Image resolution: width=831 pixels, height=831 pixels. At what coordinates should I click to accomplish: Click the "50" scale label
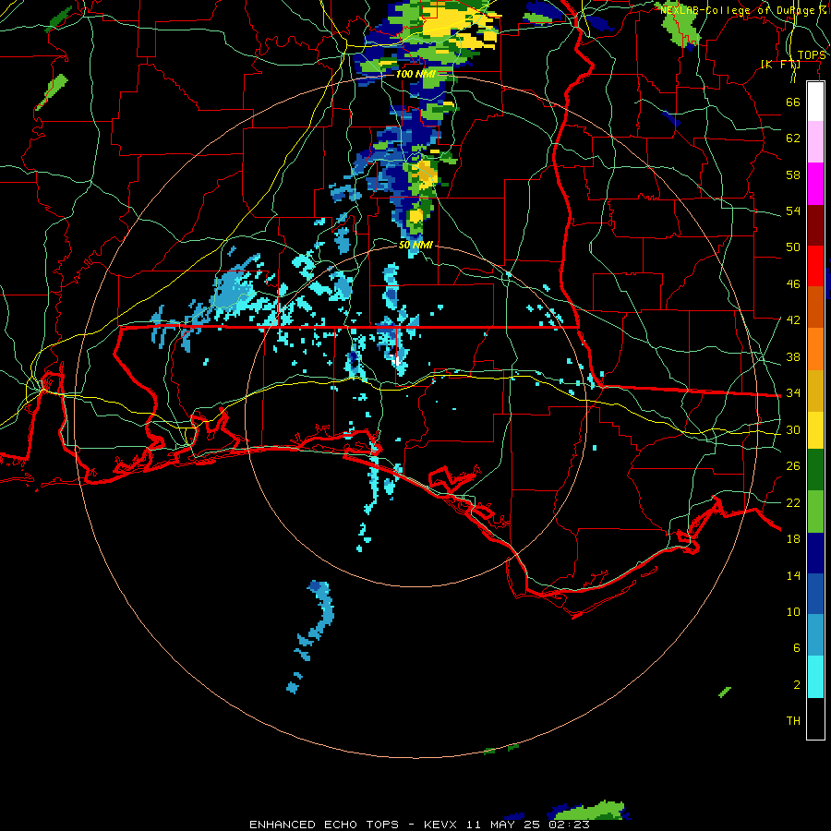793,247
